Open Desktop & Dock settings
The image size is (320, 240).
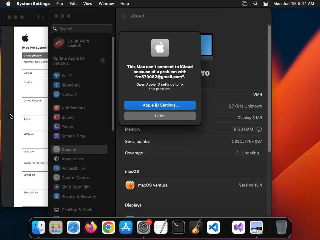coord(79,210)
